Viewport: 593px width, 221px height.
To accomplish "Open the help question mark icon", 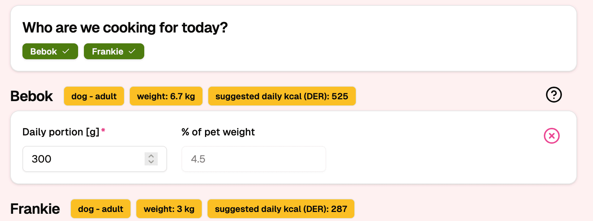I will click(554, 95).
